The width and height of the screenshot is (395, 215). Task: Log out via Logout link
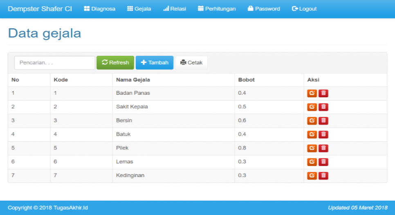tap(304, 9)
